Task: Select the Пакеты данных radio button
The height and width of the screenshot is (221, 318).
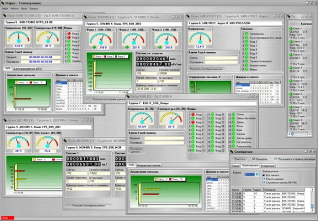Action: point(264,179)
